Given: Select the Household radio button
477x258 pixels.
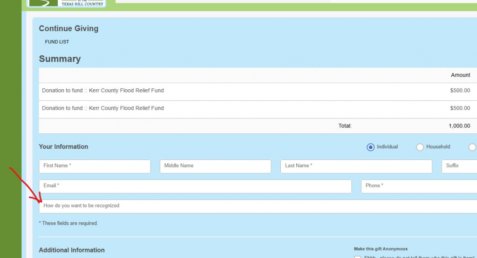Looking at the screenshot, I should point(420,147).
